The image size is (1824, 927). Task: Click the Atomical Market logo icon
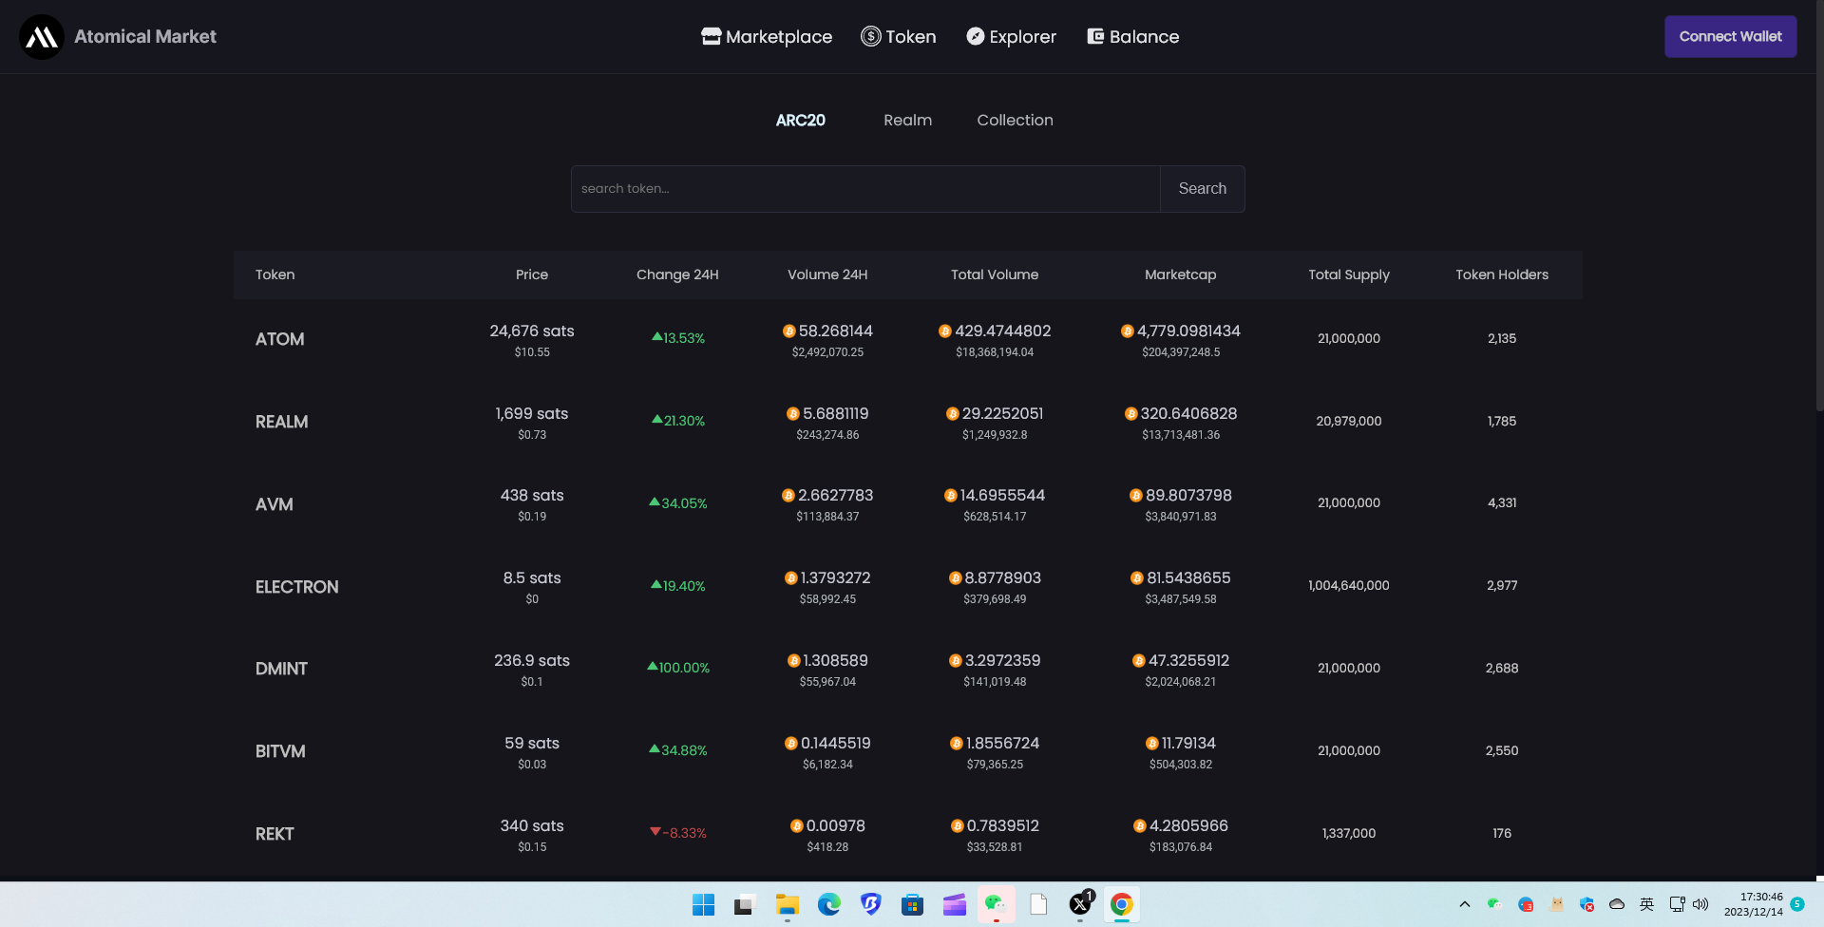point(42,37)
